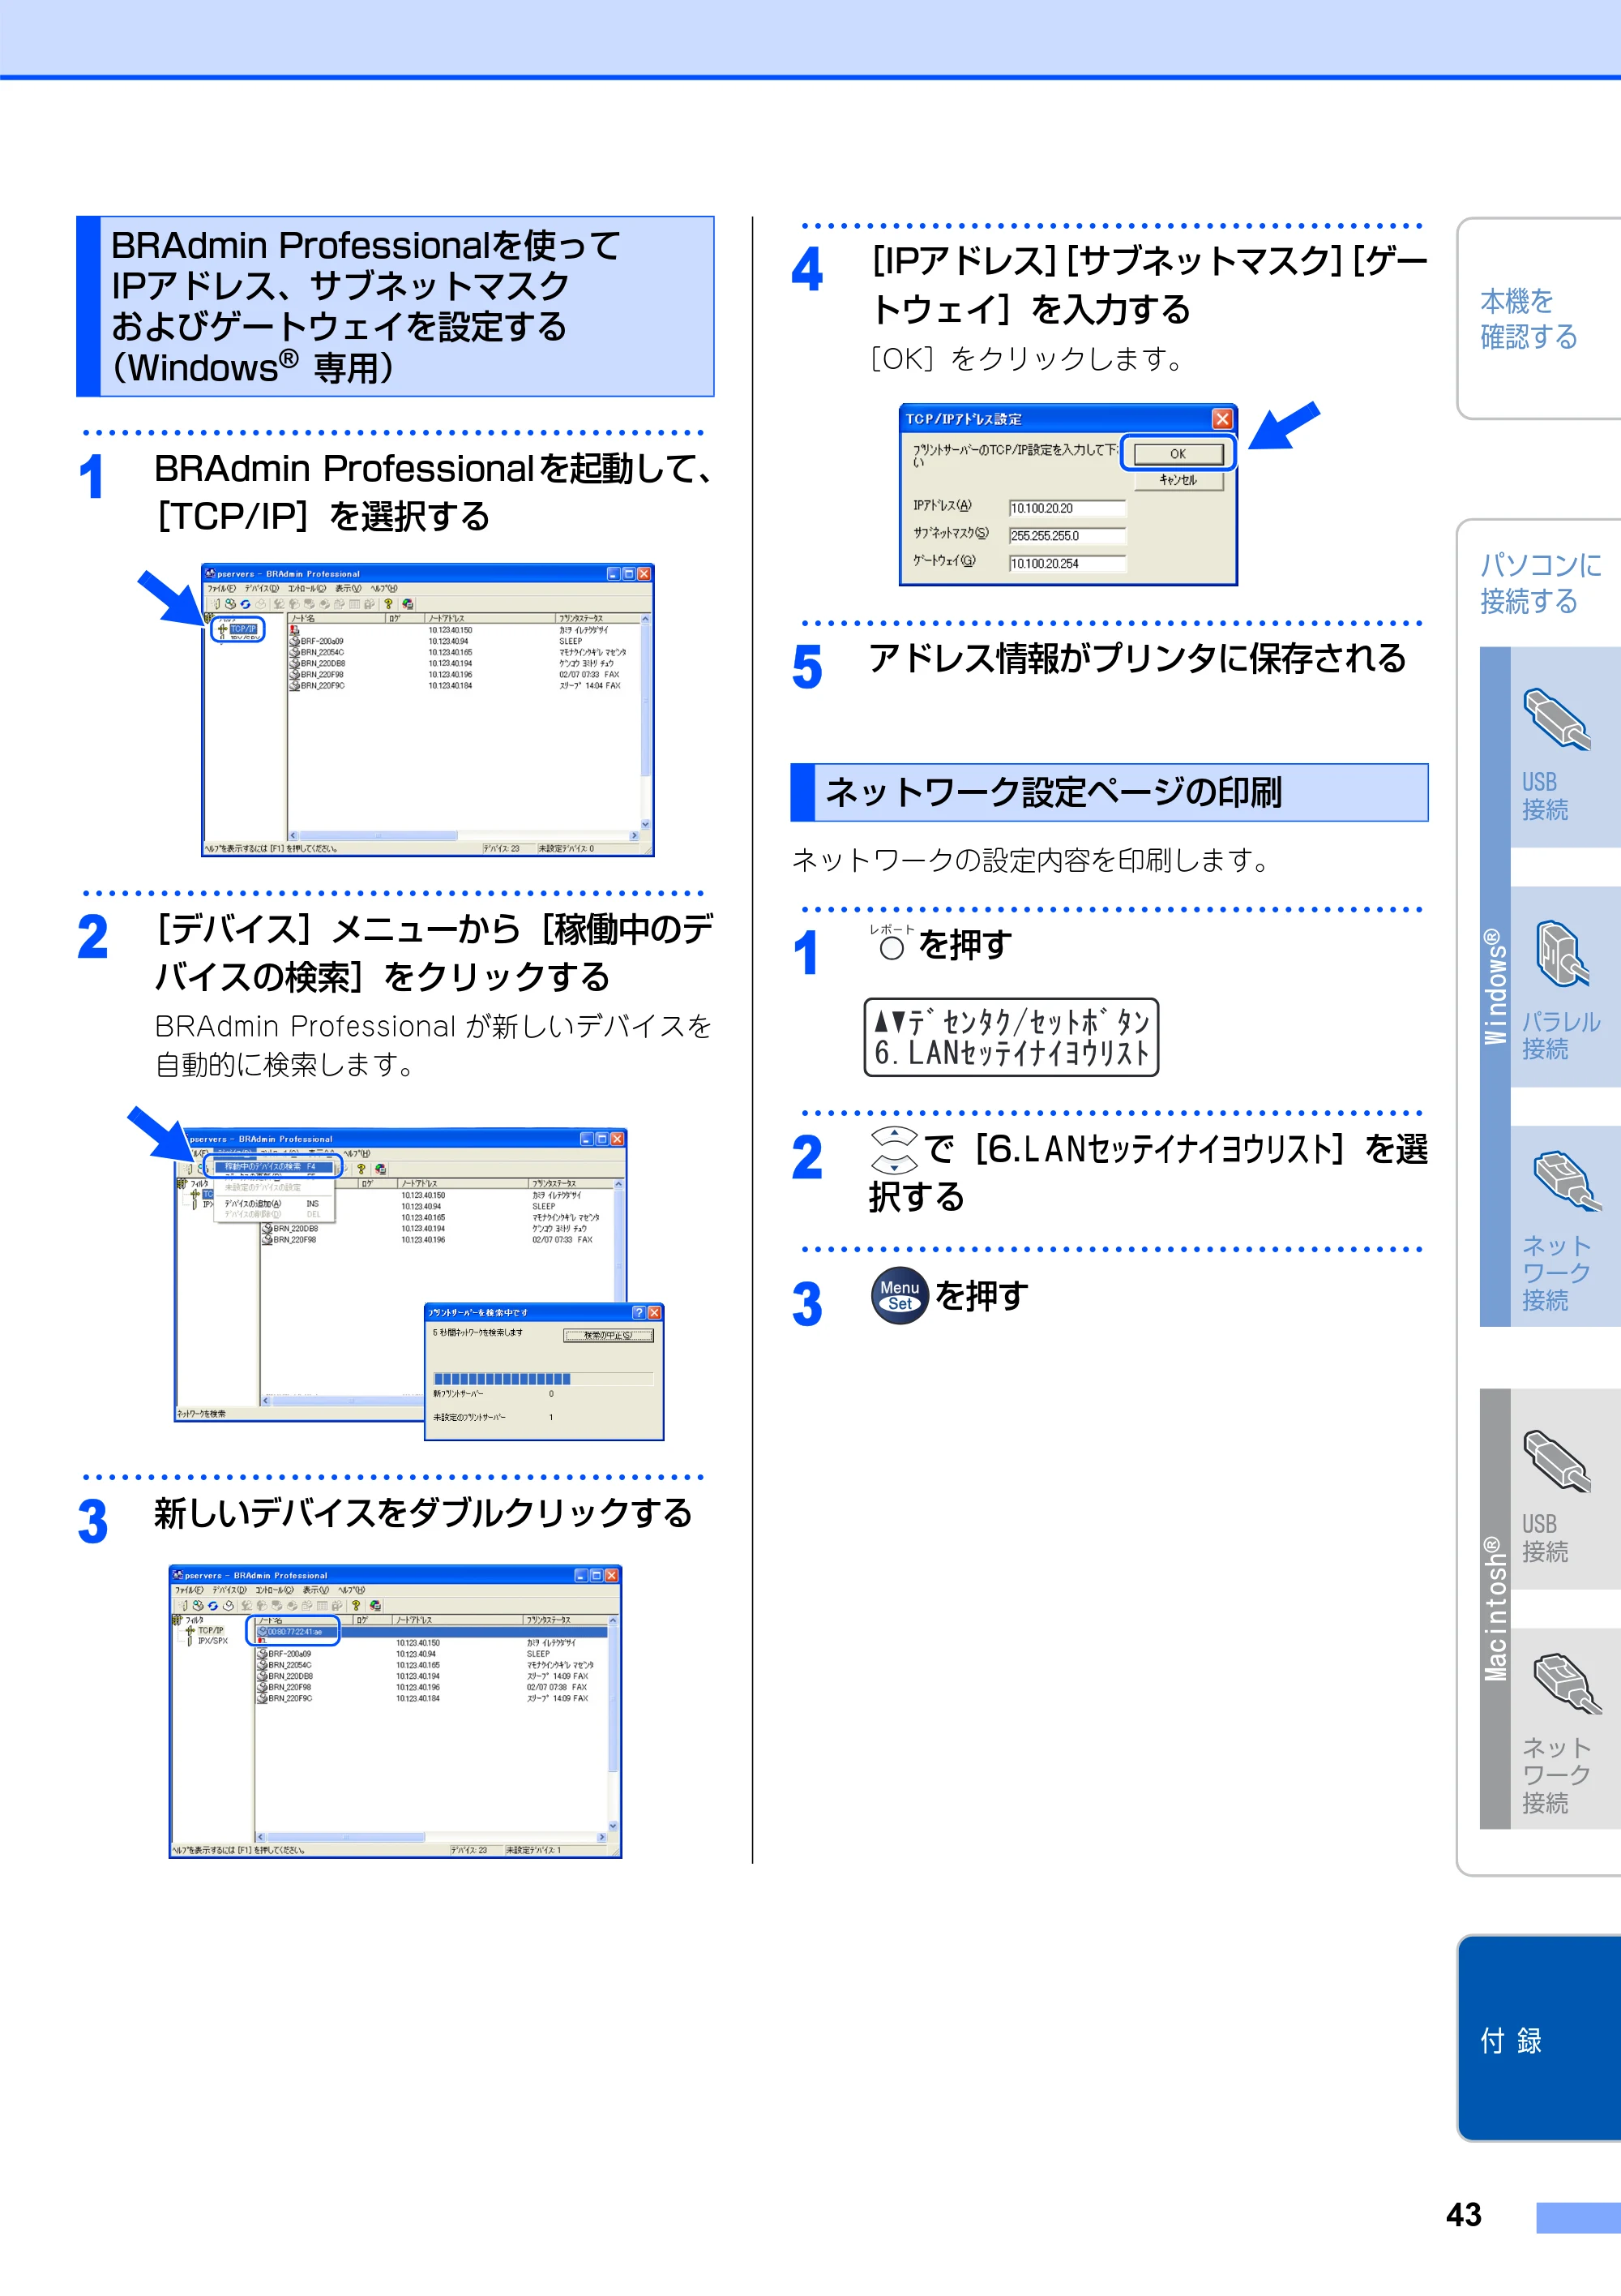Click help question icon in step 2 window toolbar
Image resolution: width=1621 pixels, height=2296 pixels.
361,1169
